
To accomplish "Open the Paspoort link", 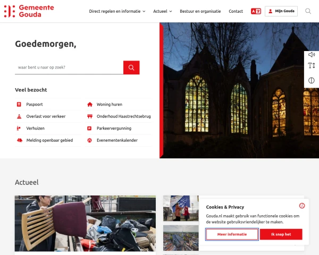I will tap(35, 104).
